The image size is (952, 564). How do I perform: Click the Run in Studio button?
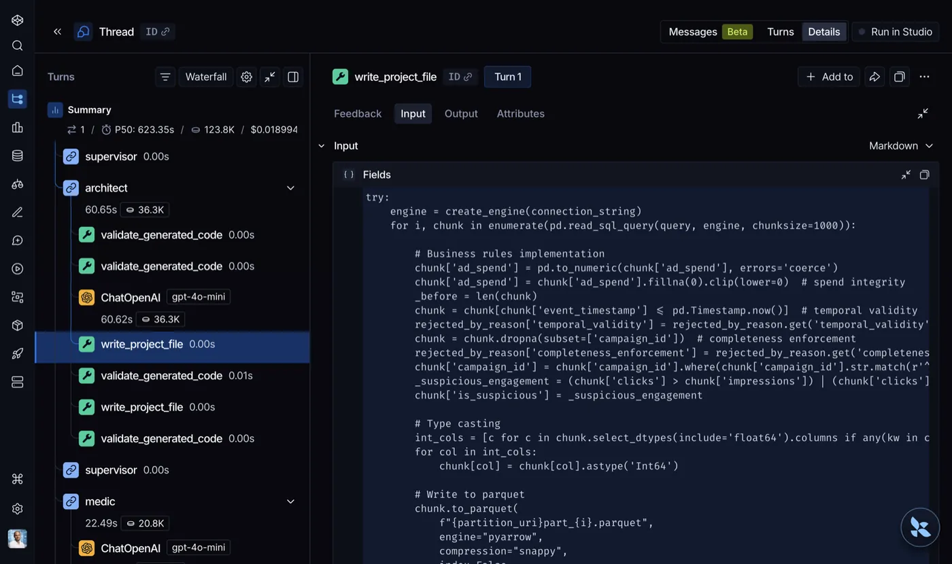pos(896,32)
